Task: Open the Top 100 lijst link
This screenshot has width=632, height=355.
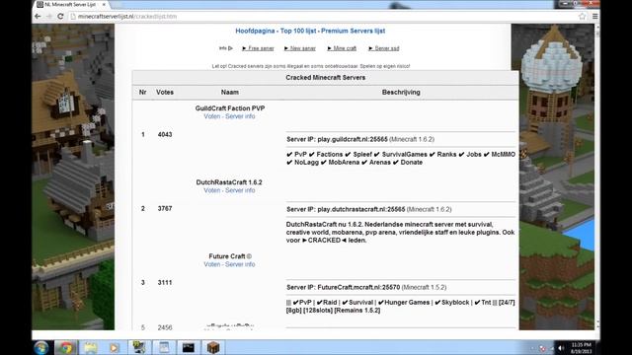Action: [298, 31]
